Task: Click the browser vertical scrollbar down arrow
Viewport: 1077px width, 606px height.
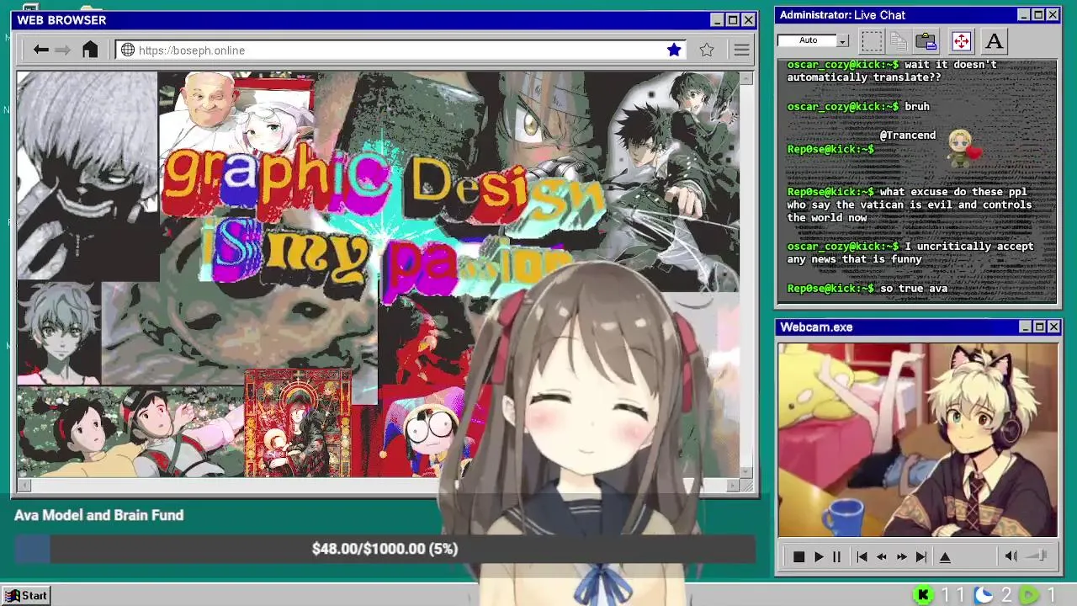Action: tap(747, 471)
